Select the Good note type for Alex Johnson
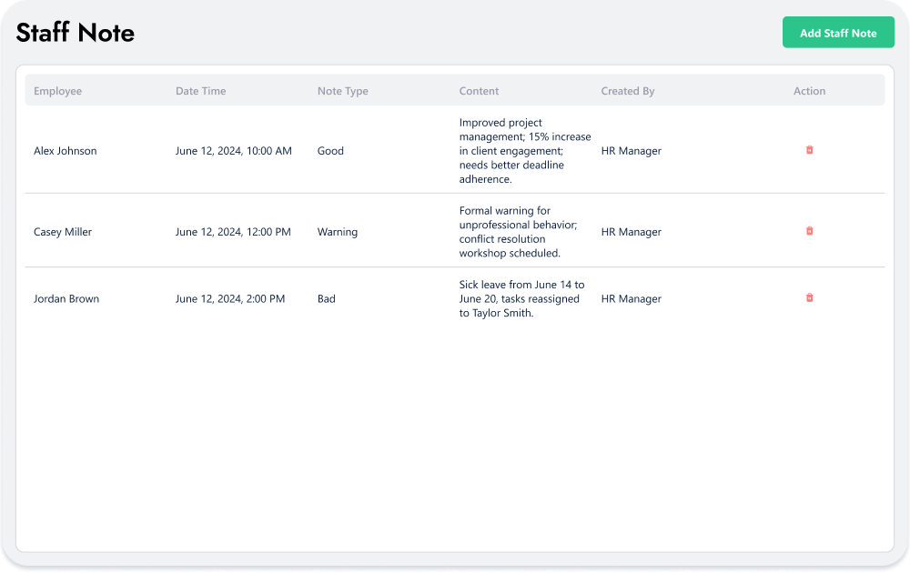910x573 pixels. pyautogui.click(x=329, y=151)
